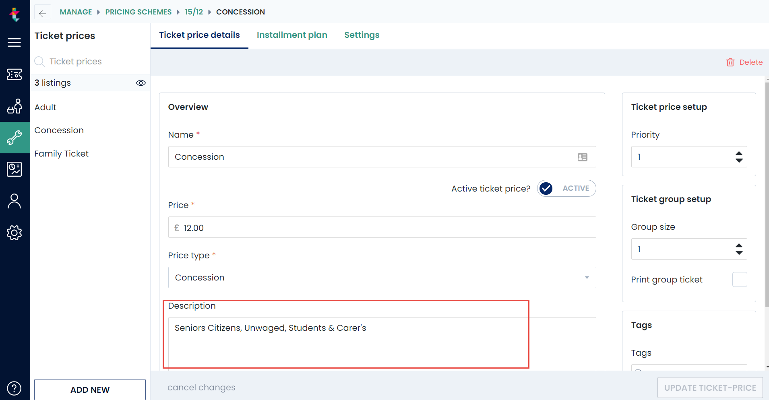Image resolution: width=769 pixels, height=400 pixels.
Task: Click the Delete trash icon
Action: (731, 62)
